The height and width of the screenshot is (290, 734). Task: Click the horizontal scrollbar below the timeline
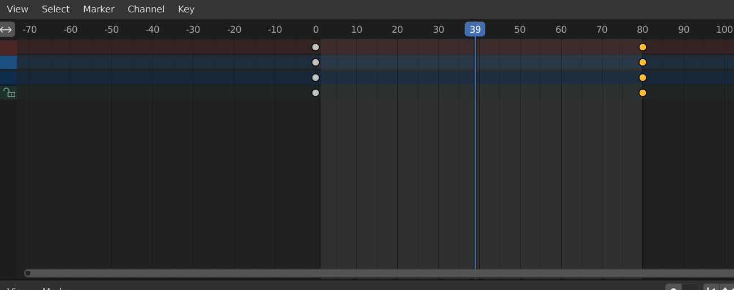click(379, 273)
